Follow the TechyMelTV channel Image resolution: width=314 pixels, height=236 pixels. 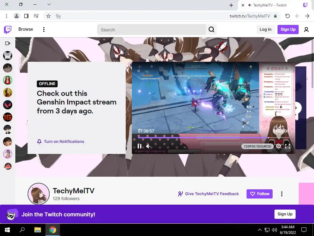[259, 194]
